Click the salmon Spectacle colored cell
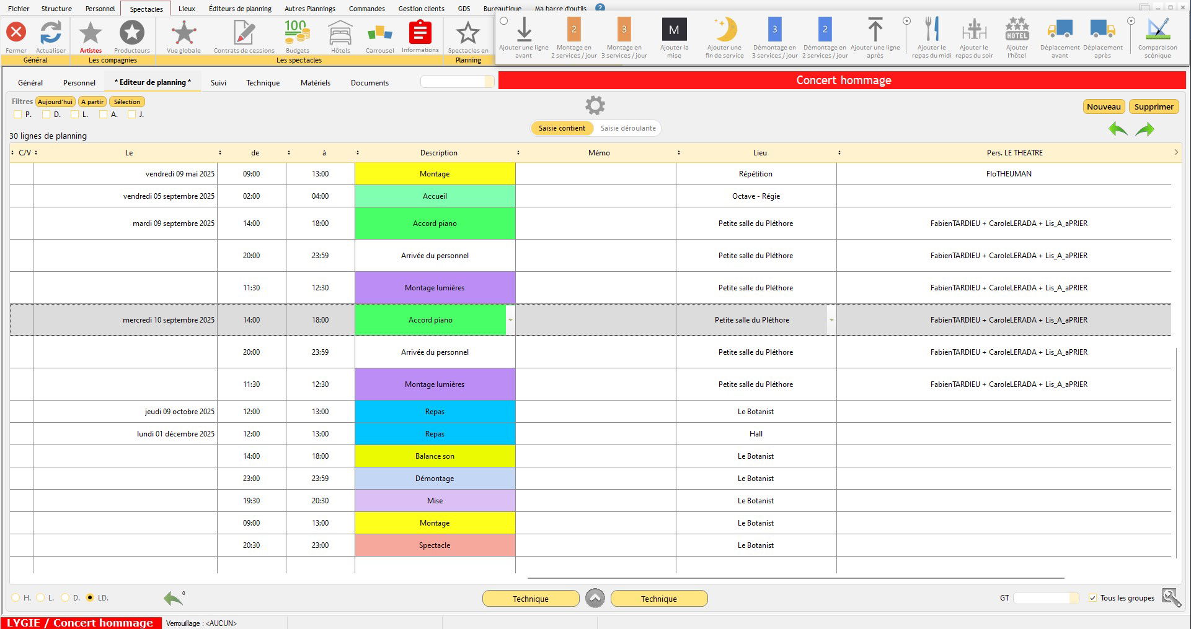The image size is (1191, 629). (435, 545)
